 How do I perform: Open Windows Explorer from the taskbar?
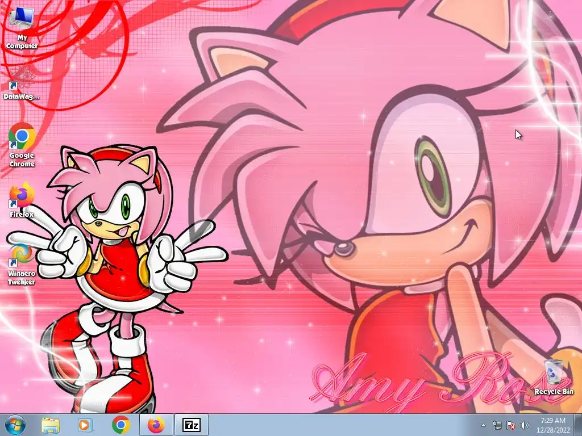point(51,425)
